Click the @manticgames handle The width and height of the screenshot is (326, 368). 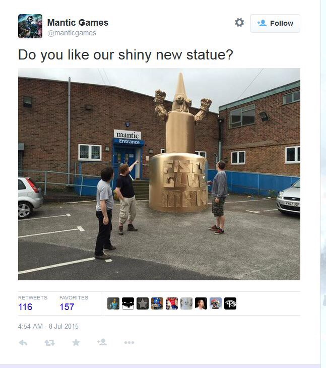[72, 33]
